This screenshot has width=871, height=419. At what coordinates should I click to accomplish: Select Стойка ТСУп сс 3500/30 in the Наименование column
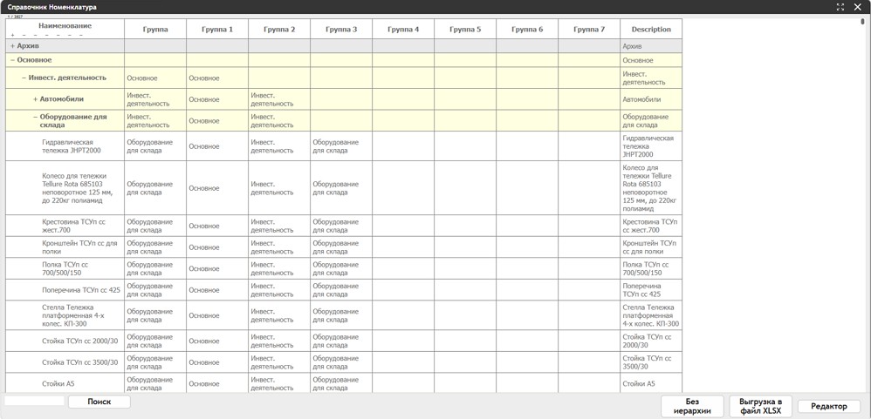[65, 362]
